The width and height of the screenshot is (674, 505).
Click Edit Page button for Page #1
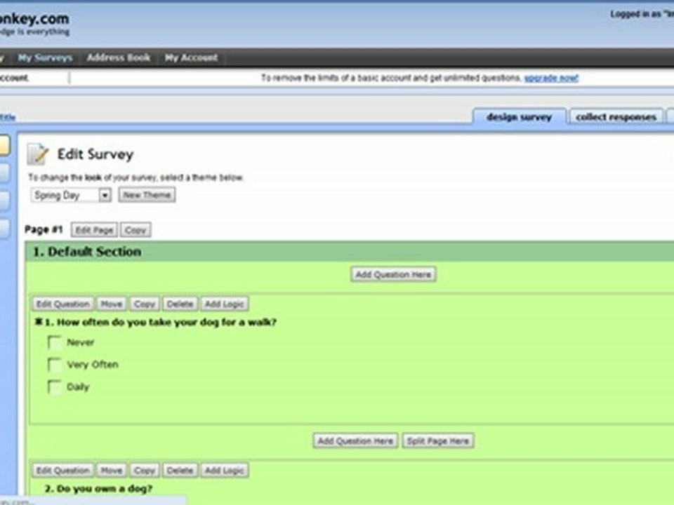point(94,230)
